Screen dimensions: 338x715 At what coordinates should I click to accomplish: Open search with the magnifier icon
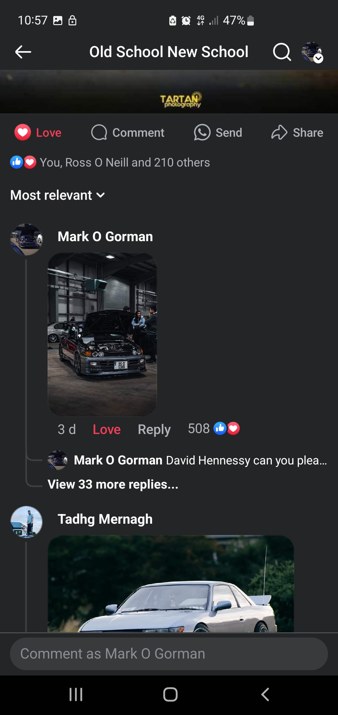click(282, 52)
